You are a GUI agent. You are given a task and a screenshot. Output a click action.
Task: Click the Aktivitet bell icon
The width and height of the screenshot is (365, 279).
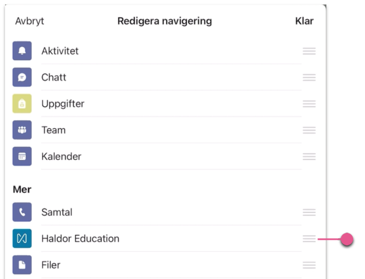[22, 51]
